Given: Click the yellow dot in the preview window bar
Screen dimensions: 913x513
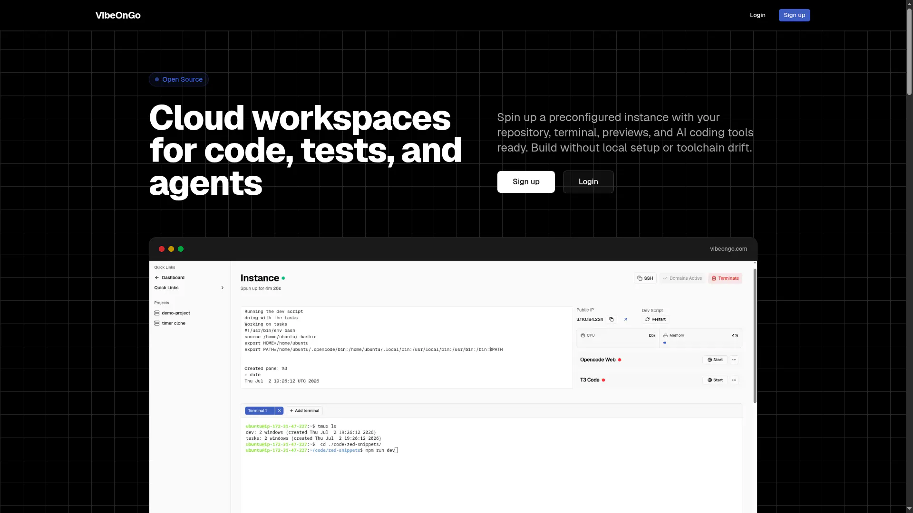Looking at the screenshot, I should point(171,249).
